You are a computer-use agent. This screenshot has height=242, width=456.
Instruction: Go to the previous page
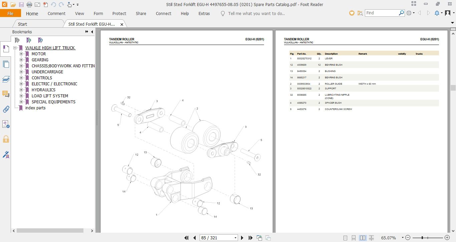[x=195, y=238]
